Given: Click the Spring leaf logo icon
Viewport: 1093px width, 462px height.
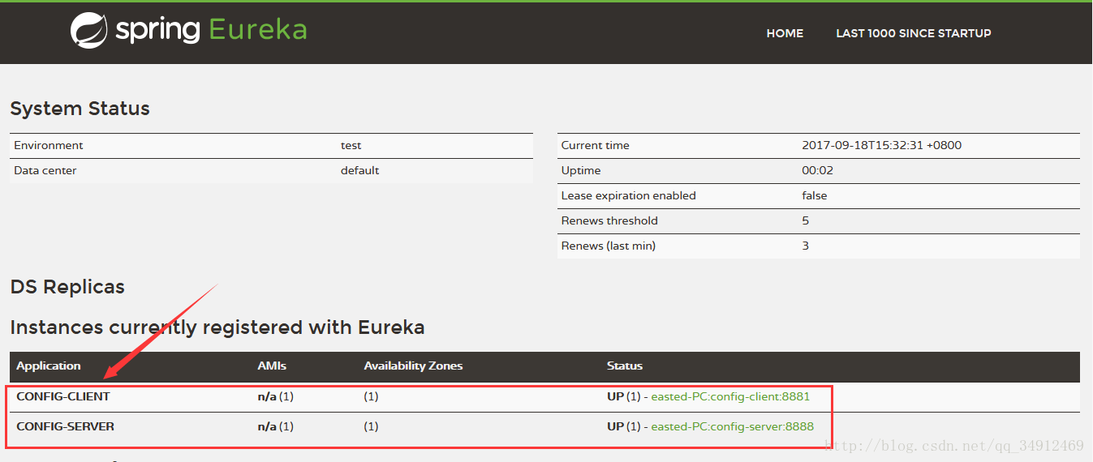Looking at the screenshot, I should (x=89, y=32).
